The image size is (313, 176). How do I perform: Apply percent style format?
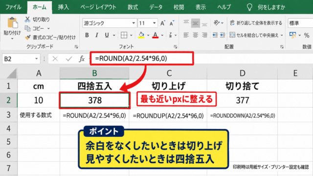pos(307,36)
